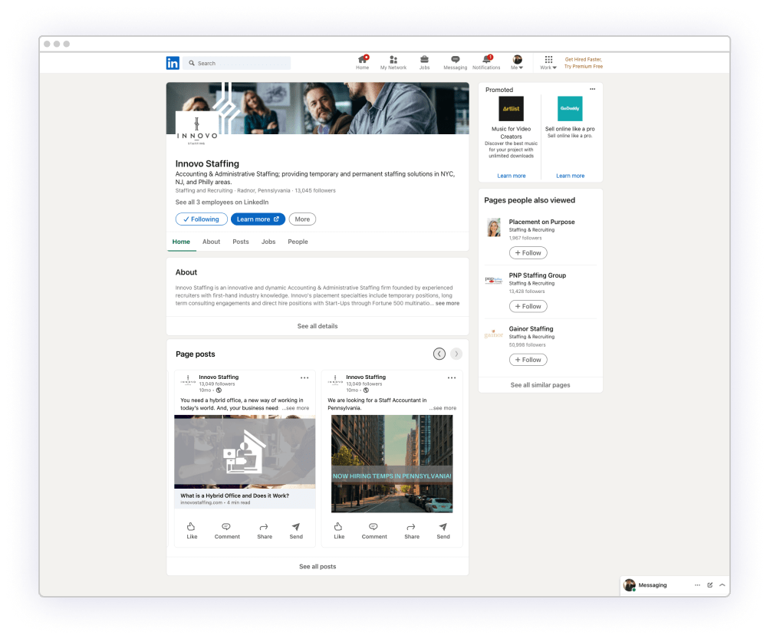Open options menu on Staff Accountant post
770x639 pixels.
click(x=452, y=377)
